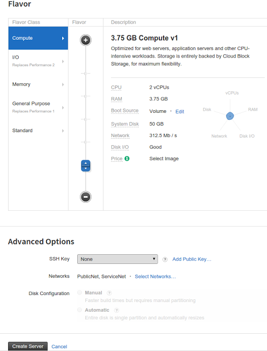Click the green dollar price icon
Image resolution: width=267 pixels, height=351 pixels.
point(127,159)
